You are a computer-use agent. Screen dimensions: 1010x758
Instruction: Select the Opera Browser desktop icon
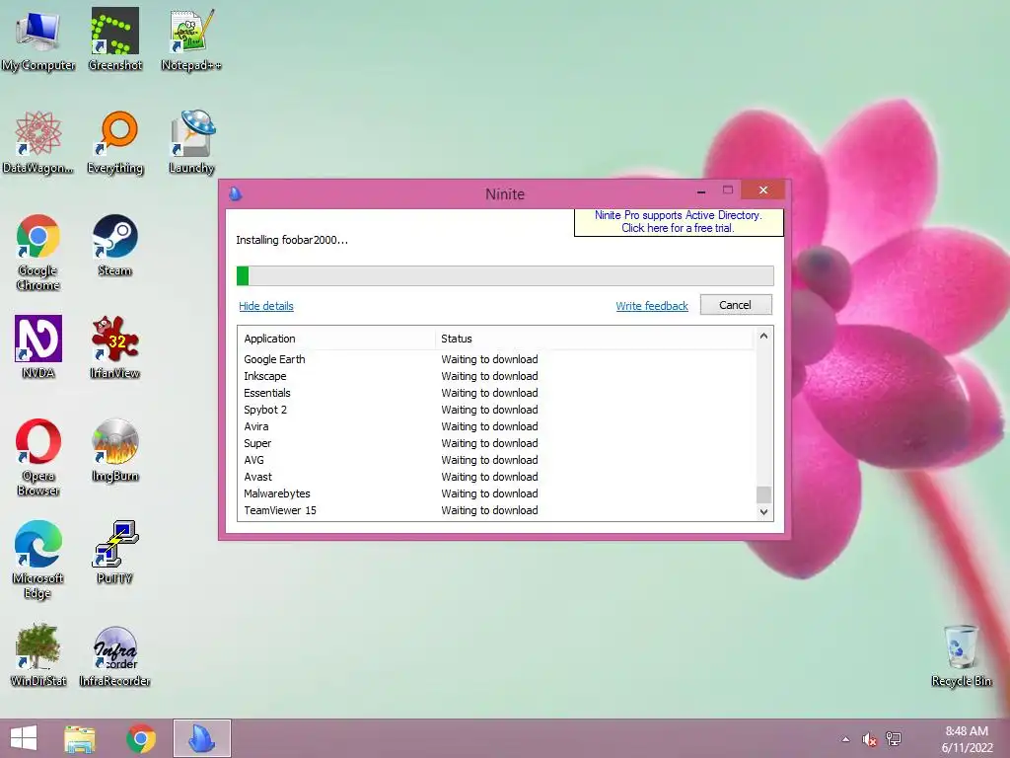click(x=38, y=457)
